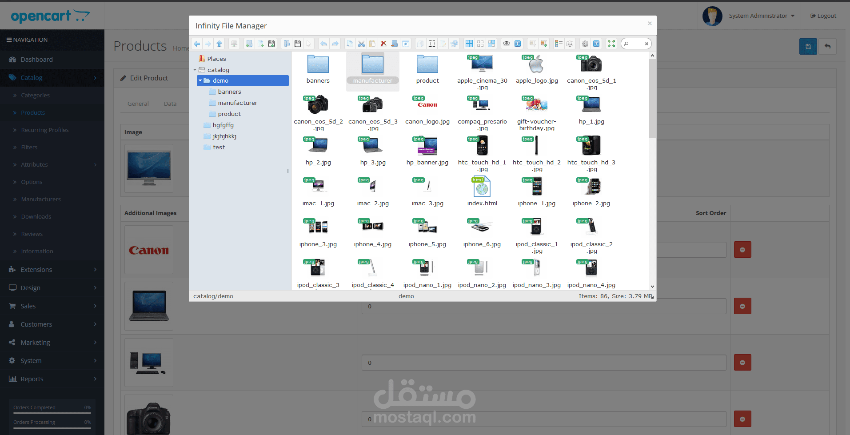Click the Copy icon in toolbar

pos(350,44)
